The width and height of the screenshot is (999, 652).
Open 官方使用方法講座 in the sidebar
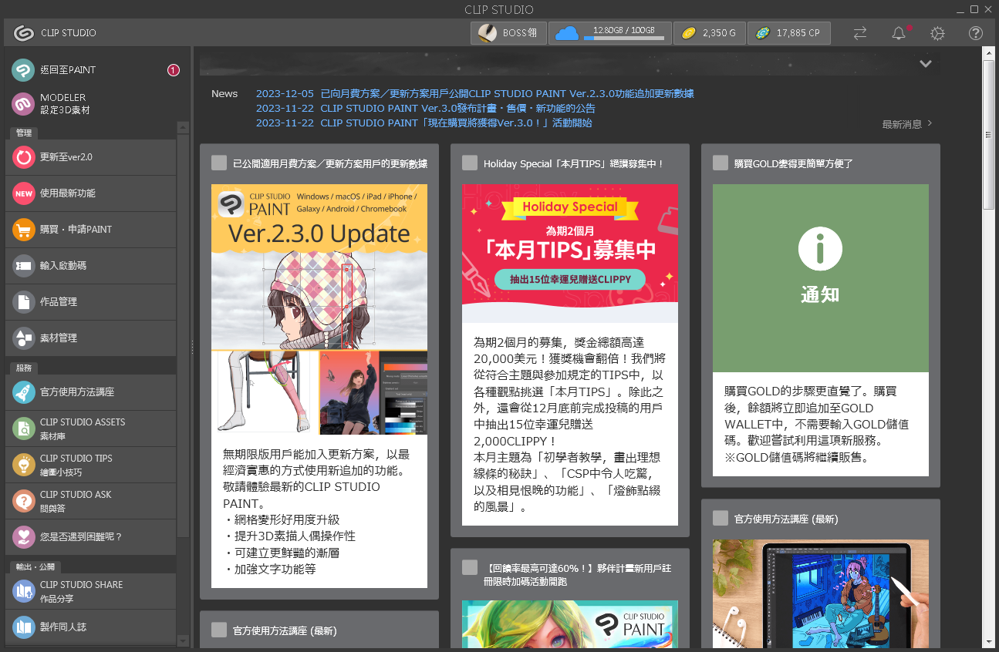point(90,392)
